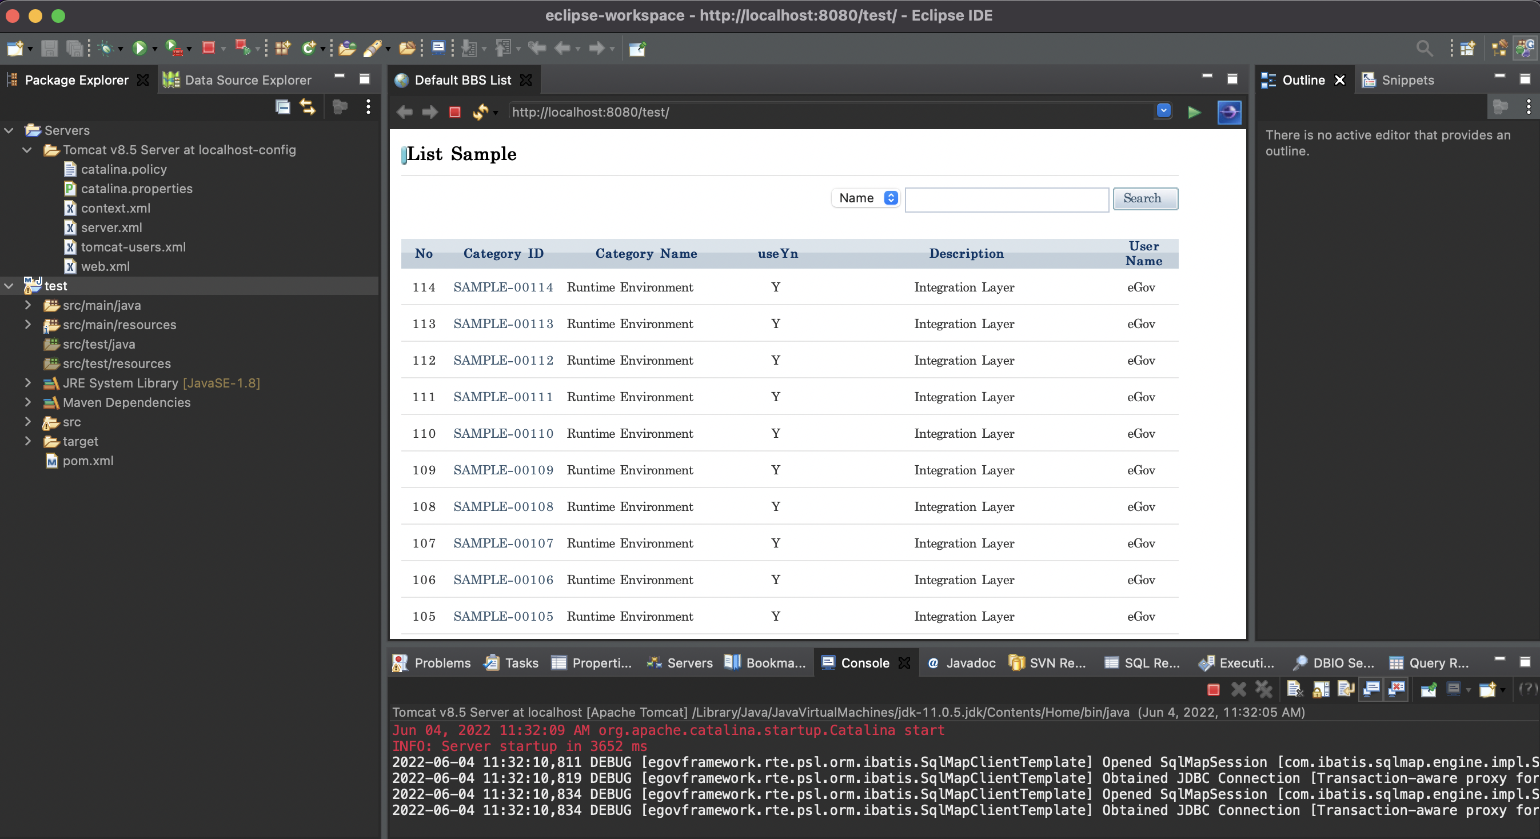Click Collapse All in Package Explorer
Image resolution: width=1540 pixels, height=839 pixels.
coord(283,107)
